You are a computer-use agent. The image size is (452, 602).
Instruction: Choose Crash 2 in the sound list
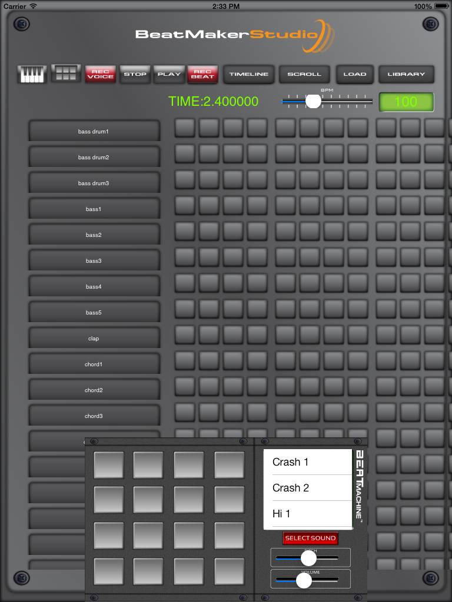tap(308, 487)
